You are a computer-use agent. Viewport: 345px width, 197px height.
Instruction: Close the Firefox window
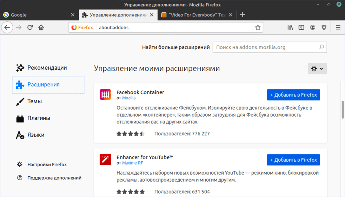339,5
